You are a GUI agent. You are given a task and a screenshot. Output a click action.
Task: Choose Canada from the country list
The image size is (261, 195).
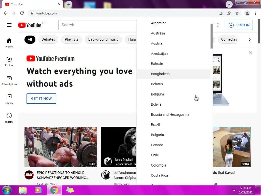click(173, 145)
